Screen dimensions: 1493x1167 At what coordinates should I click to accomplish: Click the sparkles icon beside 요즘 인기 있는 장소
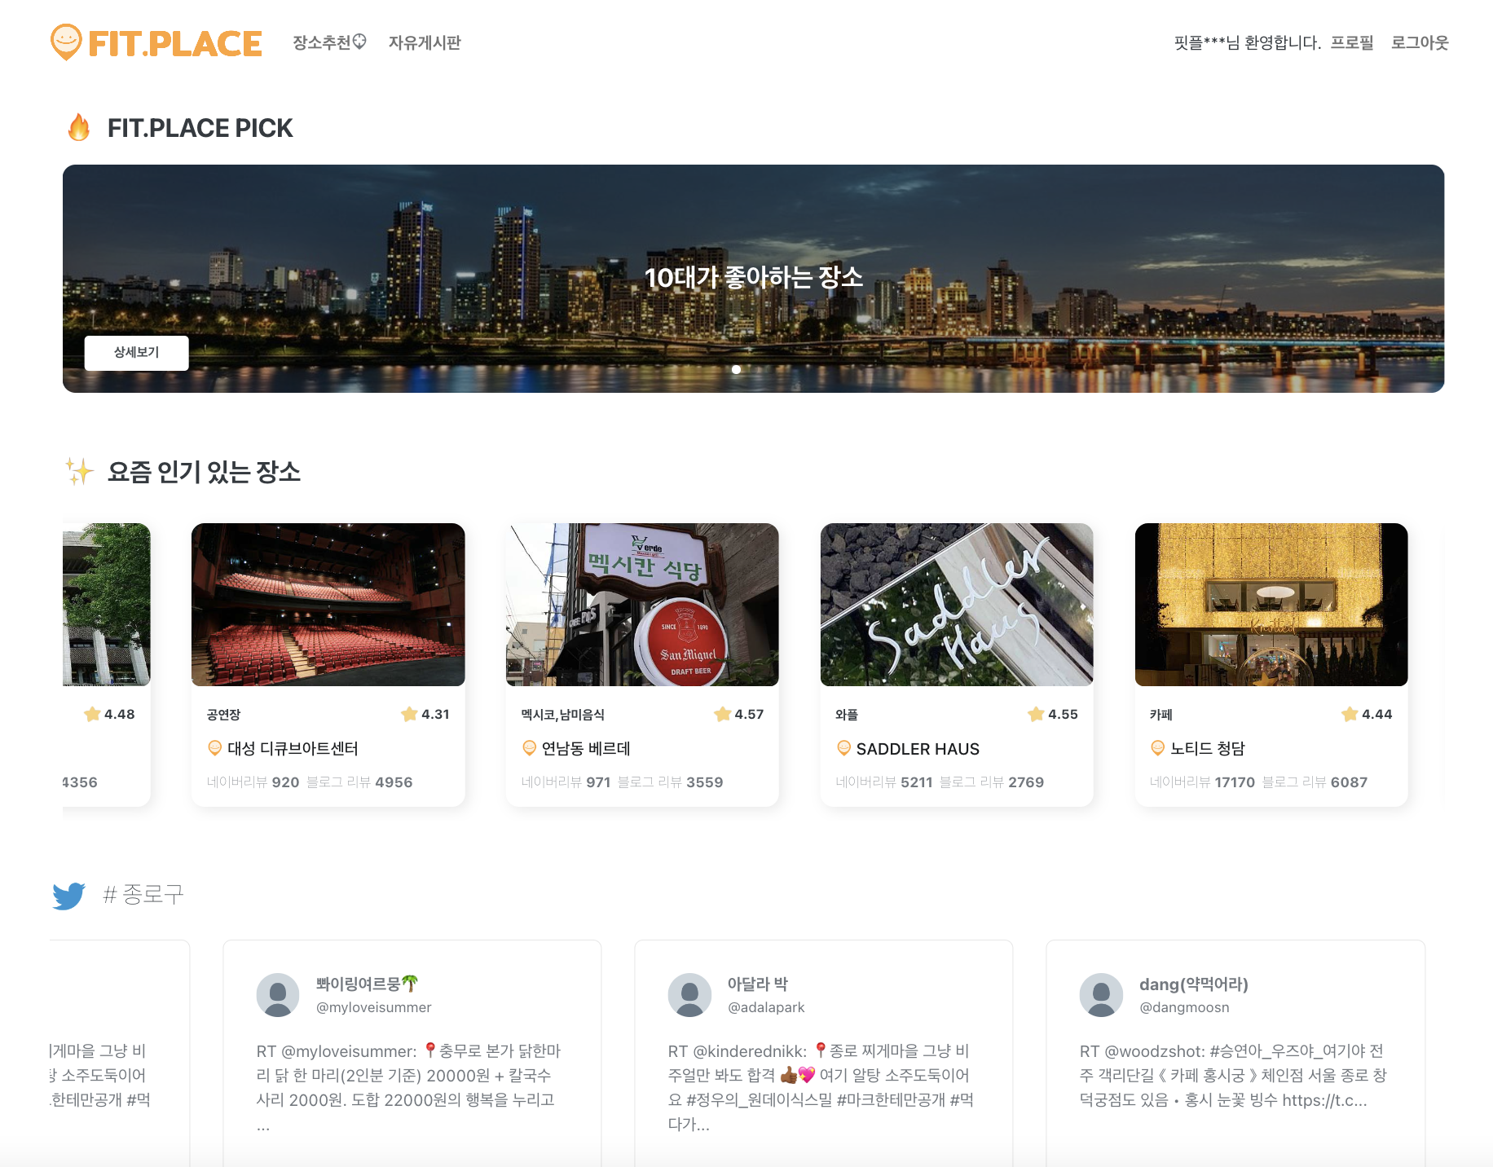pyautogui.click(x=79, y=472)
